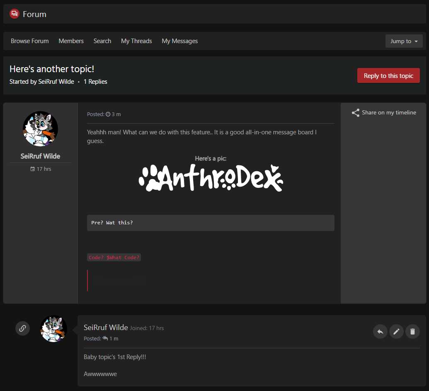
Task: Click SeiRruf Wilde's avatar in the topic post
Action: coord(40,129)
